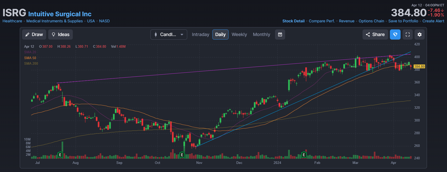Click the July earnings E marker

tap(60, 155)
